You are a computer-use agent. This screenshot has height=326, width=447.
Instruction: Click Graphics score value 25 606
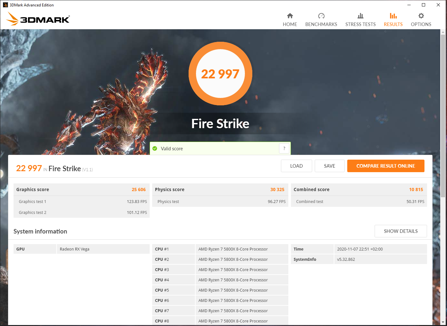[139, 189]
